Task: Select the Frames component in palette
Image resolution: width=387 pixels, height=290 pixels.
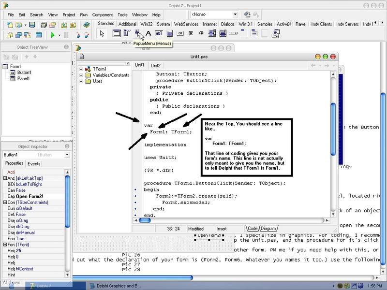Action: tap(117, 33)
